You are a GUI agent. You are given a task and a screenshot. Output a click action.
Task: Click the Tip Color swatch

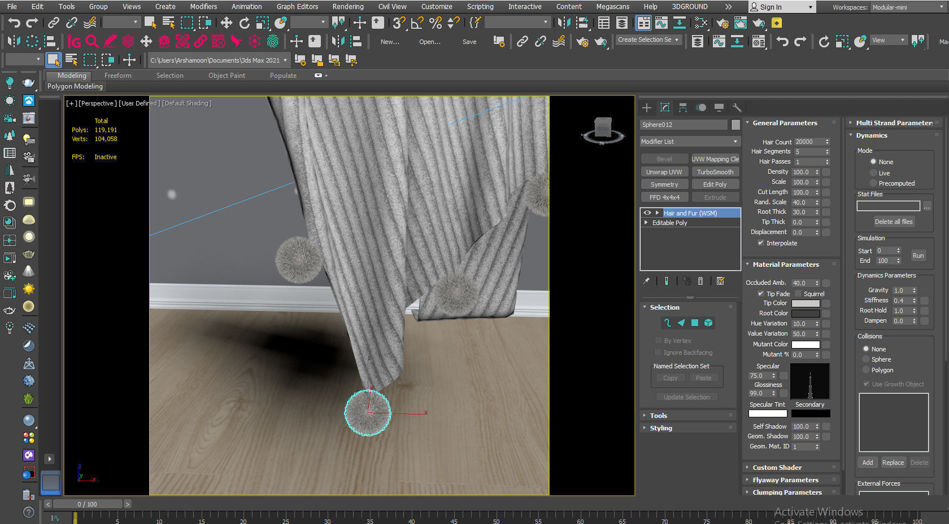[806, 303]
